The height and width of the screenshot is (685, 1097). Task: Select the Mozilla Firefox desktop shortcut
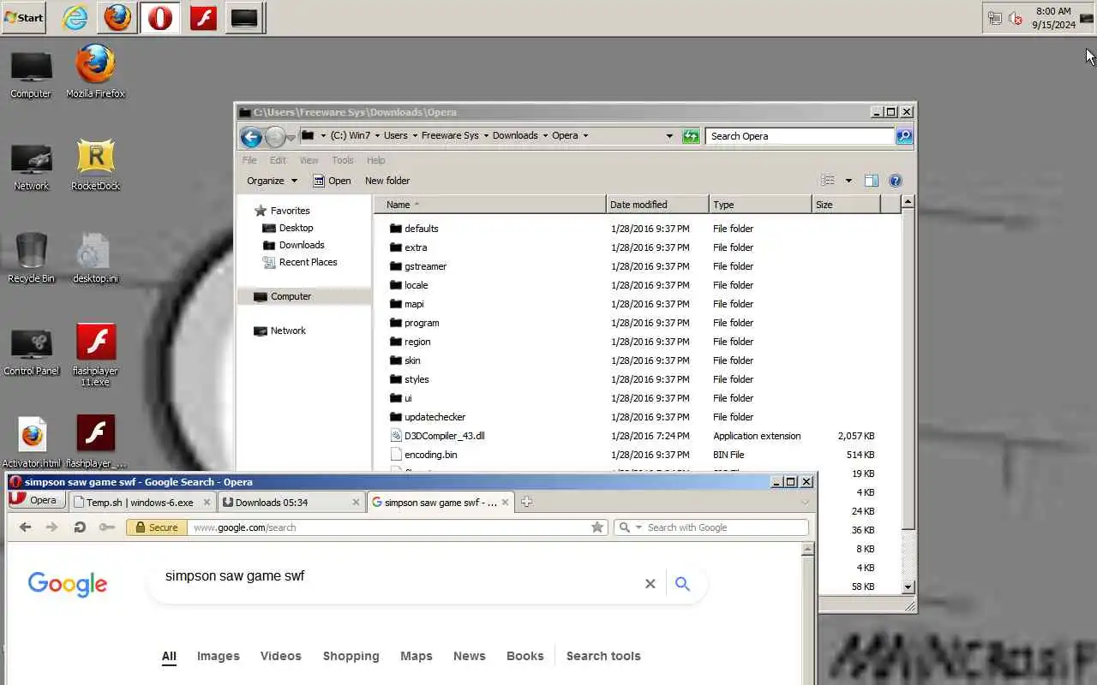[x=95, y=72]
